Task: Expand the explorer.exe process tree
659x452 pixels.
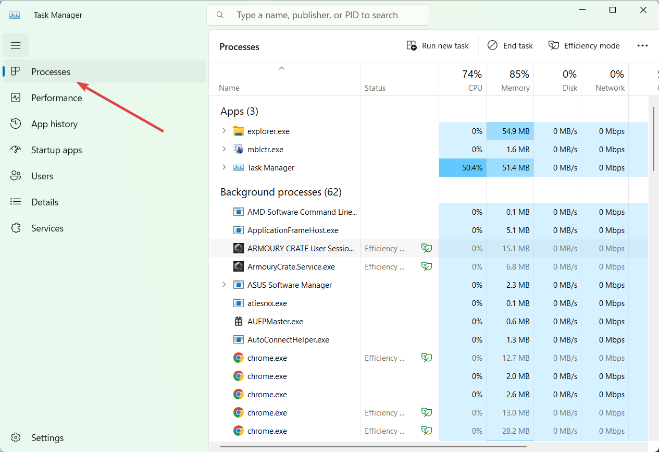Action: click(224, 131)
